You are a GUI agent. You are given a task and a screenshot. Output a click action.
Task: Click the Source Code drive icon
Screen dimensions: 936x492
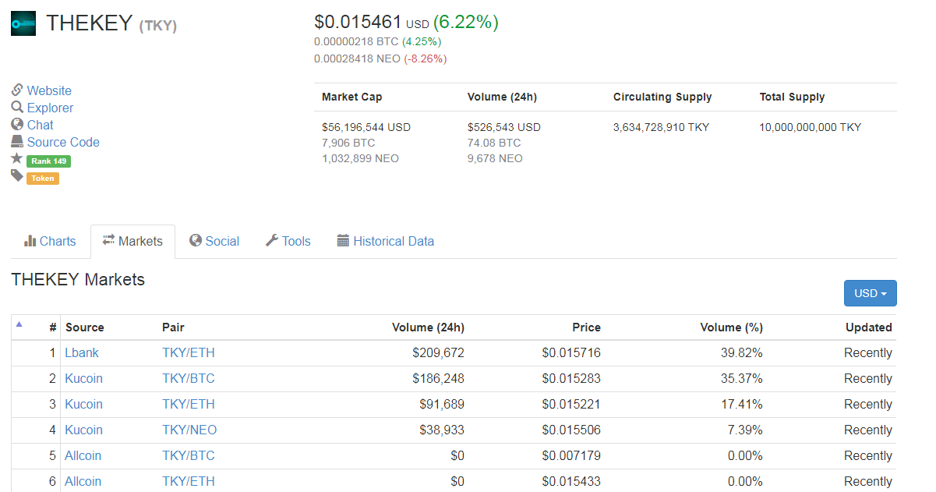coord(17,142)
